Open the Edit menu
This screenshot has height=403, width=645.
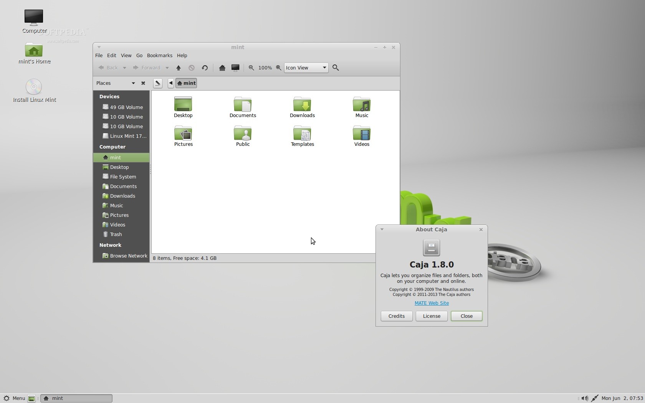tap(112, 56)
